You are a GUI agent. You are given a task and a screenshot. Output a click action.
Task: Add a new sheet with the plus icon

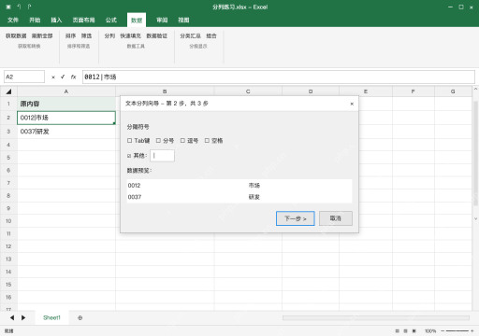(80, 318)
